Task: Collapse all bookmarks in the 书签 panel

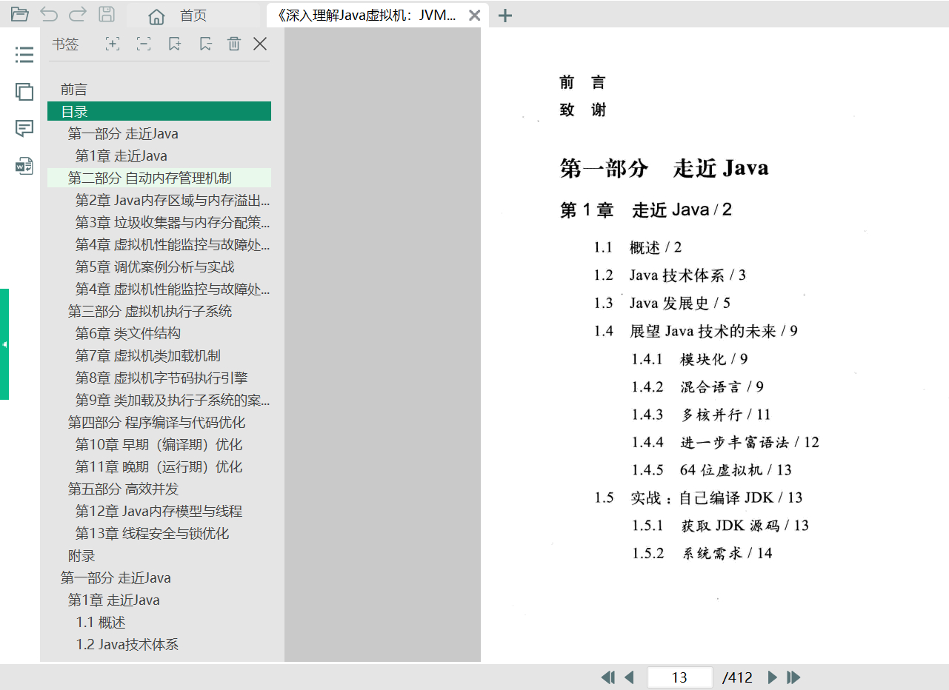Action: click(143, 44)
